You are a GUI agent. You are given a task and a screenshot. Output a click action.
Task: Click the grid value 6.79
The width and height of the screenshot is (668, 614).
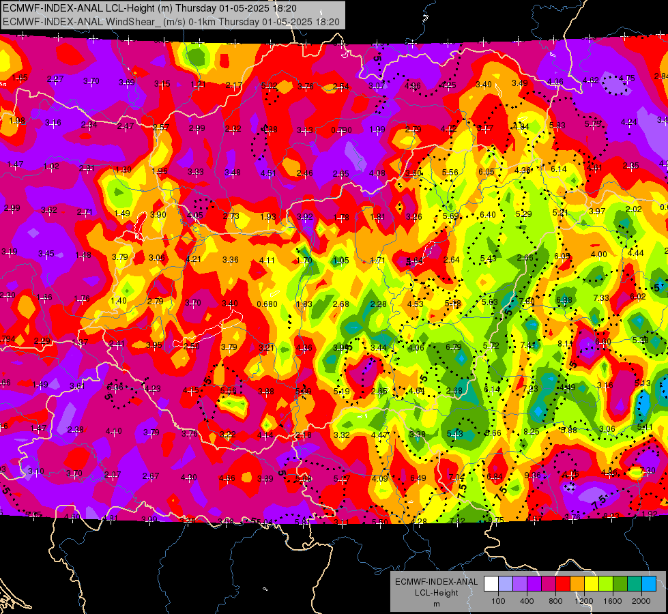454,347
